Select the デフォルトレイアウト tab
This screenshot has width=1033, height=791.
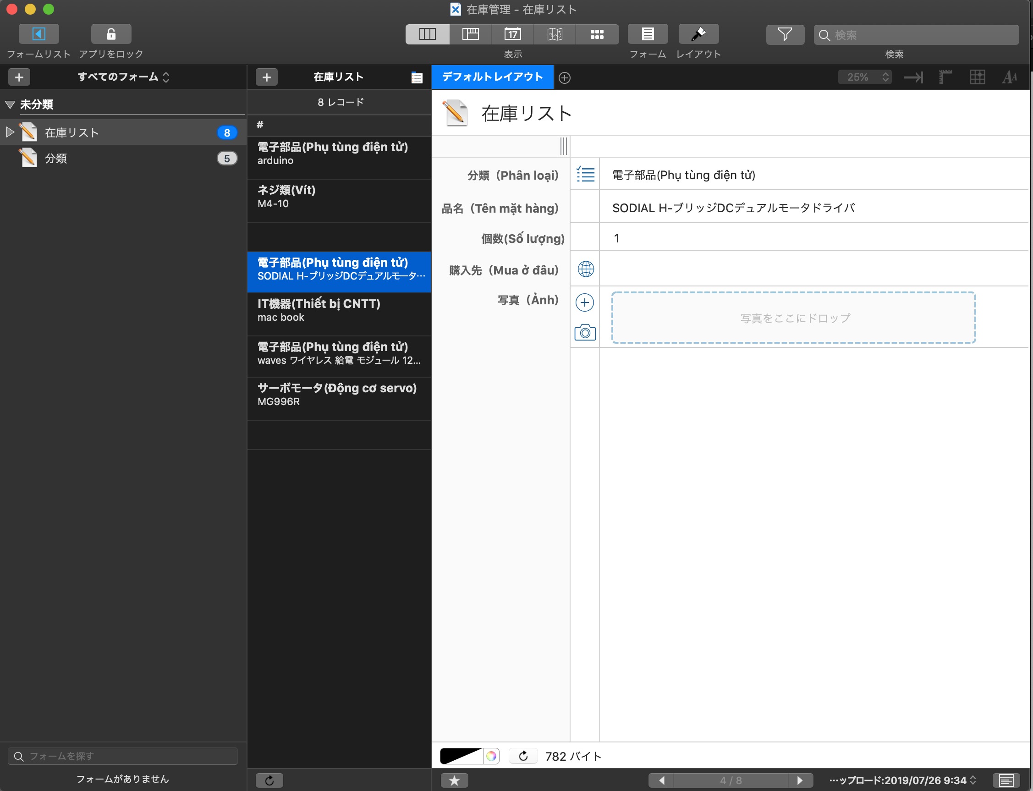pyautogui.click(x=492, y=77)
